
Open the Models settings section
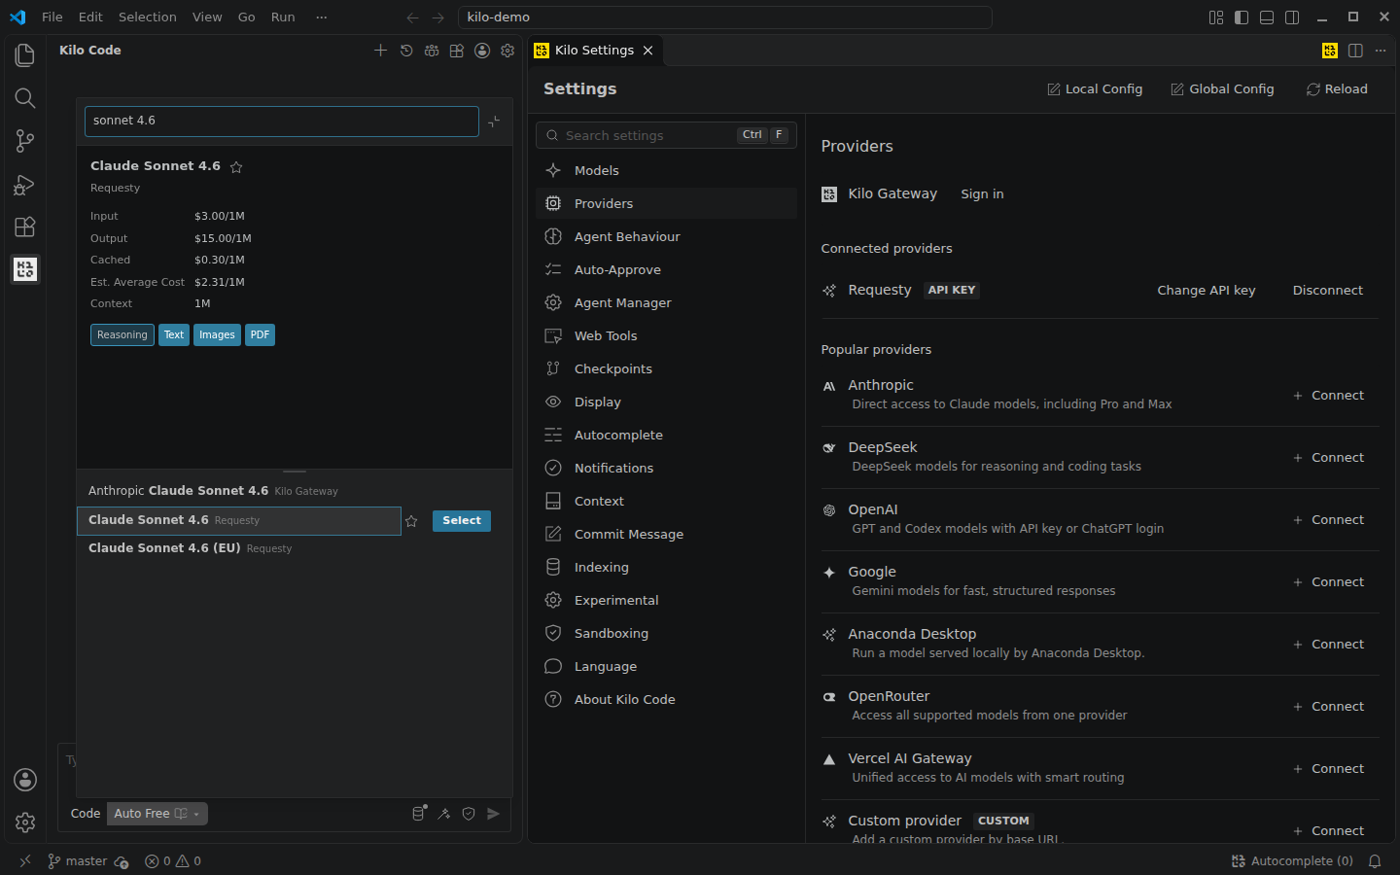[x=666, y=170]
